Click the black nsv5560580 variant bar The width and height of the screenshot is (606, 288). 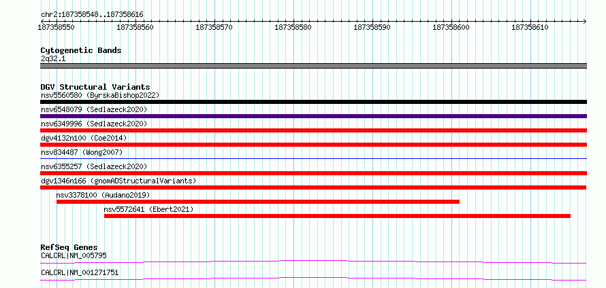coord(313,102)
